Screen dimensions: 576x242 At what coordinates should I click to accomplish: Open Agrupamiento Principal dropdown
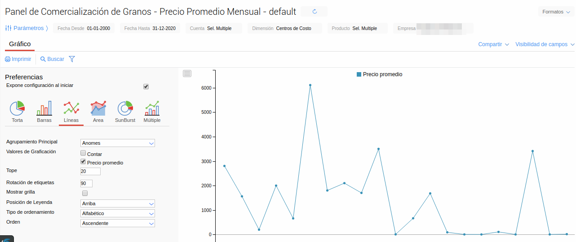118,143
